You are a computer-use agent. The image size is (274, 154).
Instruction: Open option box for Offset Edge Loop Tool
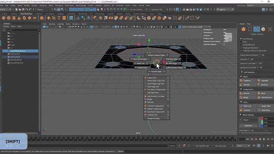(x=168, y=81)
